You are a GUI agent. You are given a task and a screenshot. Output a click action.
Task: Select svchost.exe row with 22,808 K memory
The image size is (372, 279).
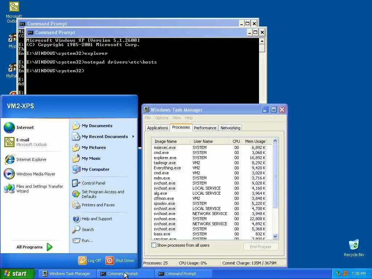click(x=210, y=219)
